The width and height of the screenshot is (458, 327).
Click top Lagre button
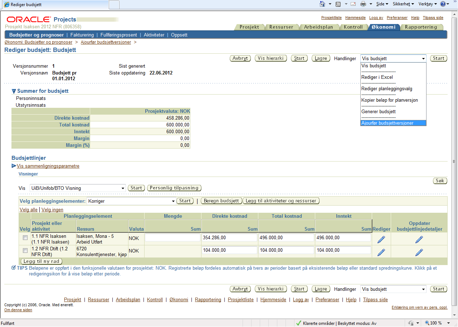pyautogui.click(x=321, y=58)
